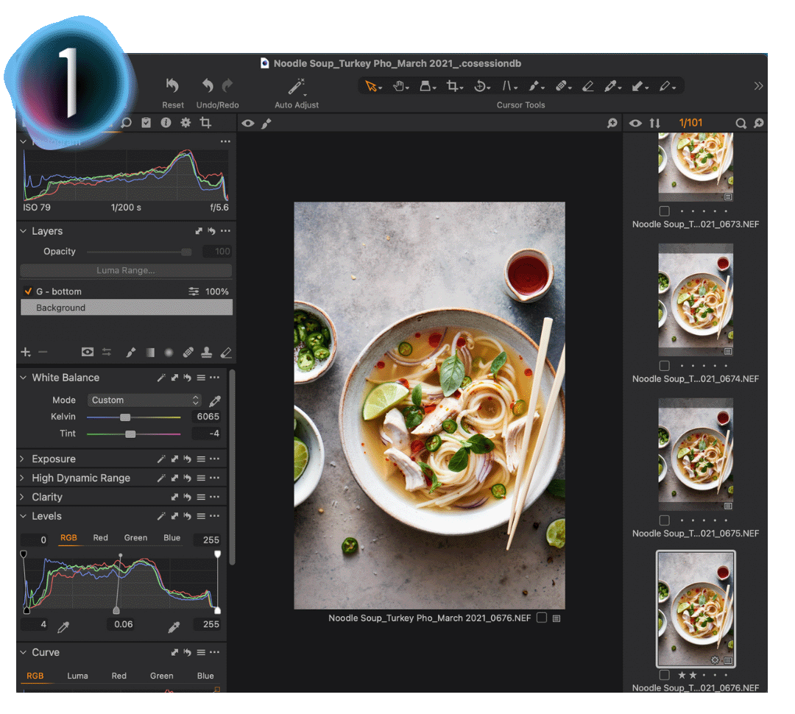Select the Healing brush cursor tool

(x=561, y=86)
